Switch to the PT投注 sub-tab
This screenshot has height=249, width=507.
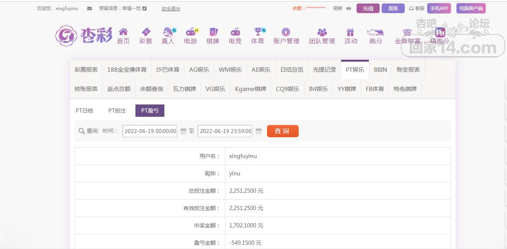117,111
